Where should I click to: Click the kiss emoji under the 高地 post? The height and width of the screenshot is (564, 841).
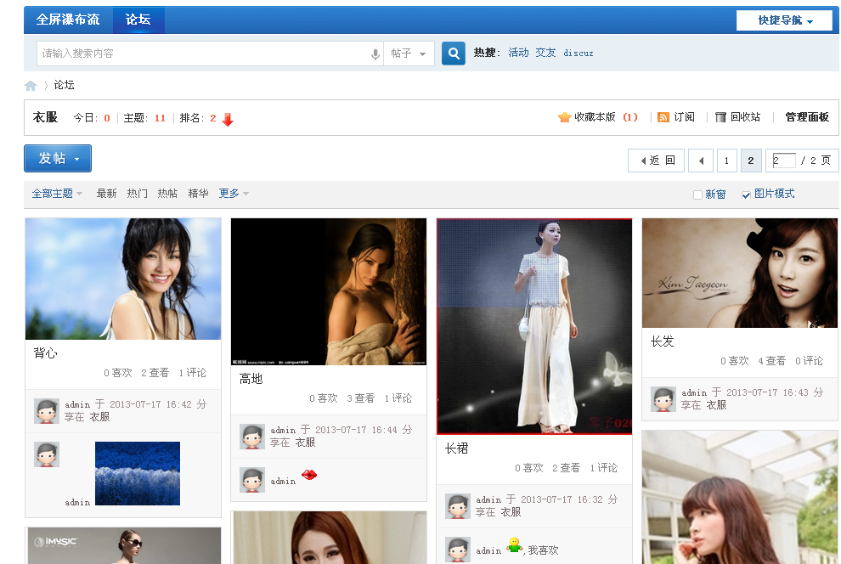[308, 476]
